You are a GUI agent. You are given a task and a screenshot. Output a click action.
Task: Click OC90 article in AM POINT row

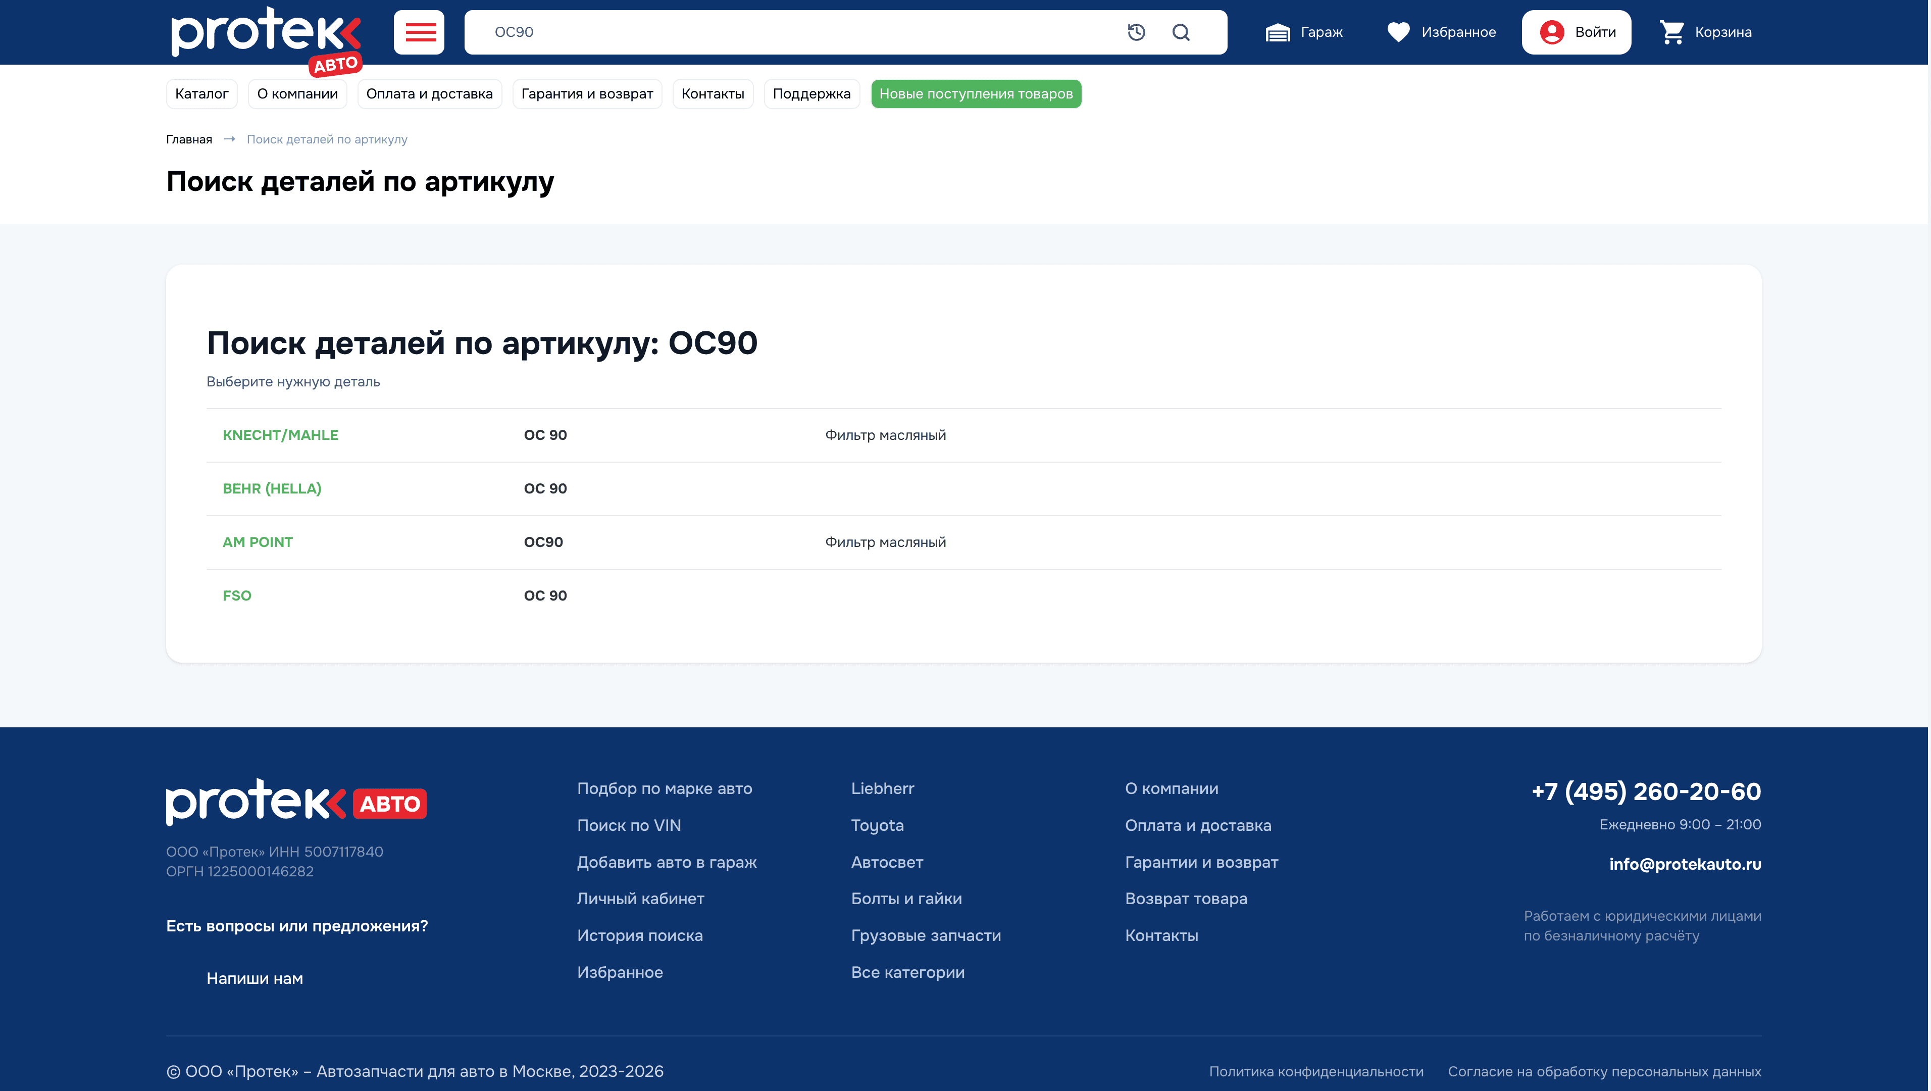543,542
